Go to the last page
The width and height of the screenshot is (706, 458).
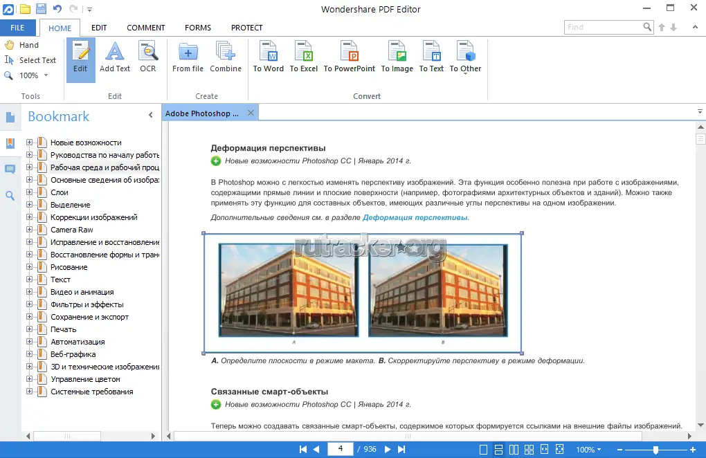(401, 449)
